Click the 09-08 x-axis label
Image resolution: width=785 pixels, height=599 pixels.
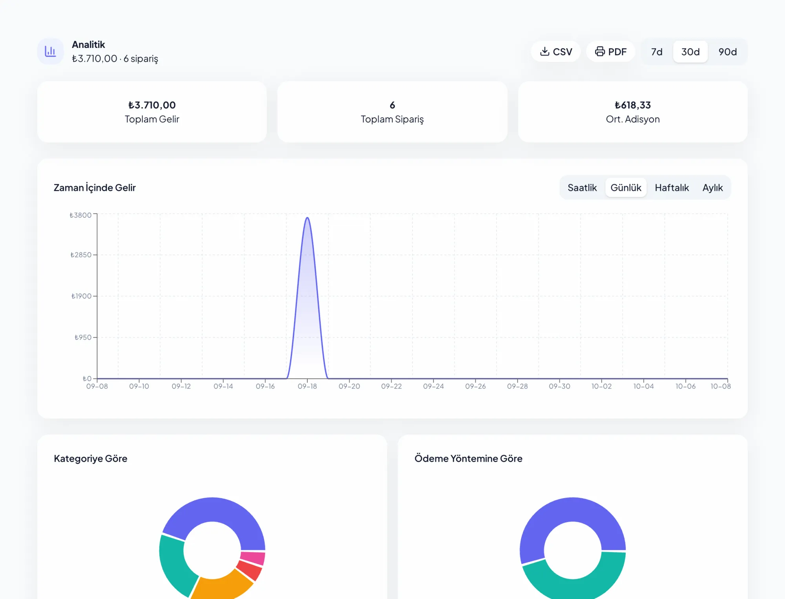pyautogui.click(x=97, y=386)
